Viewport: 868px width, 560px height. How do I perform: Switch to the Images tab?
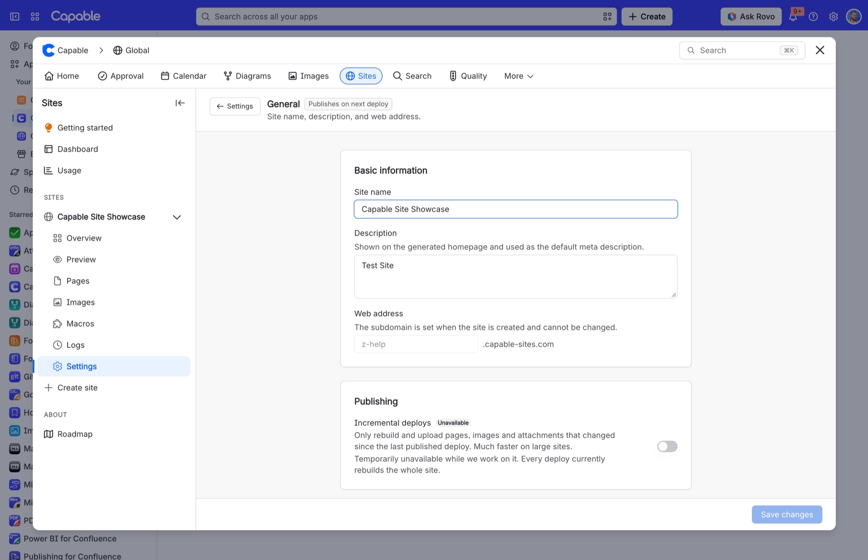point(309,76)
